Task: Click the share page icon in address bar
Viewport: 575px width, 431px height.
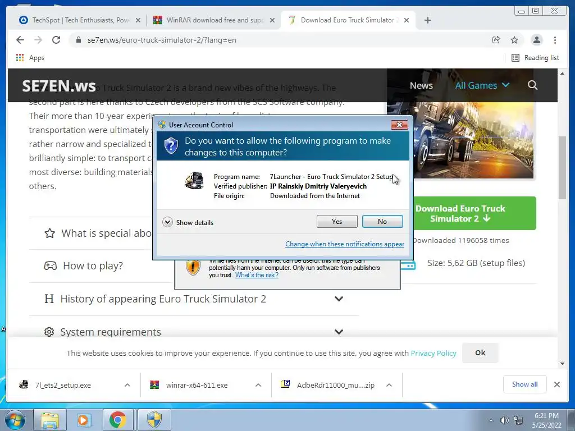Action: tap(496, 40)
